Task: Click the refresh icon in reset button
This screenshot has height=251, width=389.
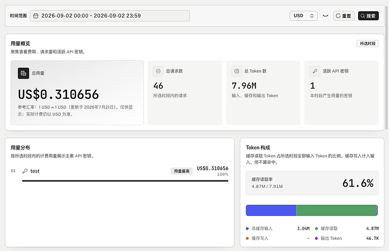Action: coord(338,16)
